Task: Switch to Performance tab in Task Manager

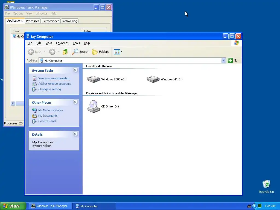Action: coord(51,21)
